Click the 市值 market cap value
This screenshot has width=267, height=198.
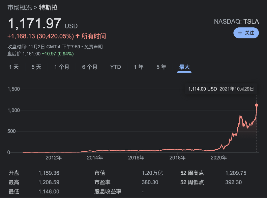[152, 173]
